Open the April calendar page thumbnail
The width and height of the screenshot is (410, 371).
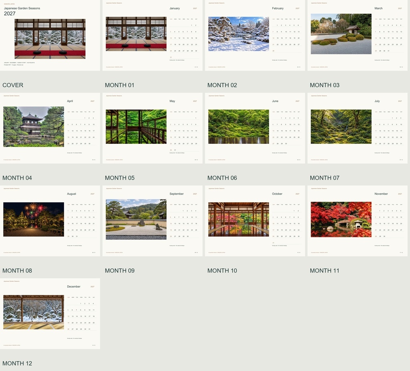coord(50,128)
